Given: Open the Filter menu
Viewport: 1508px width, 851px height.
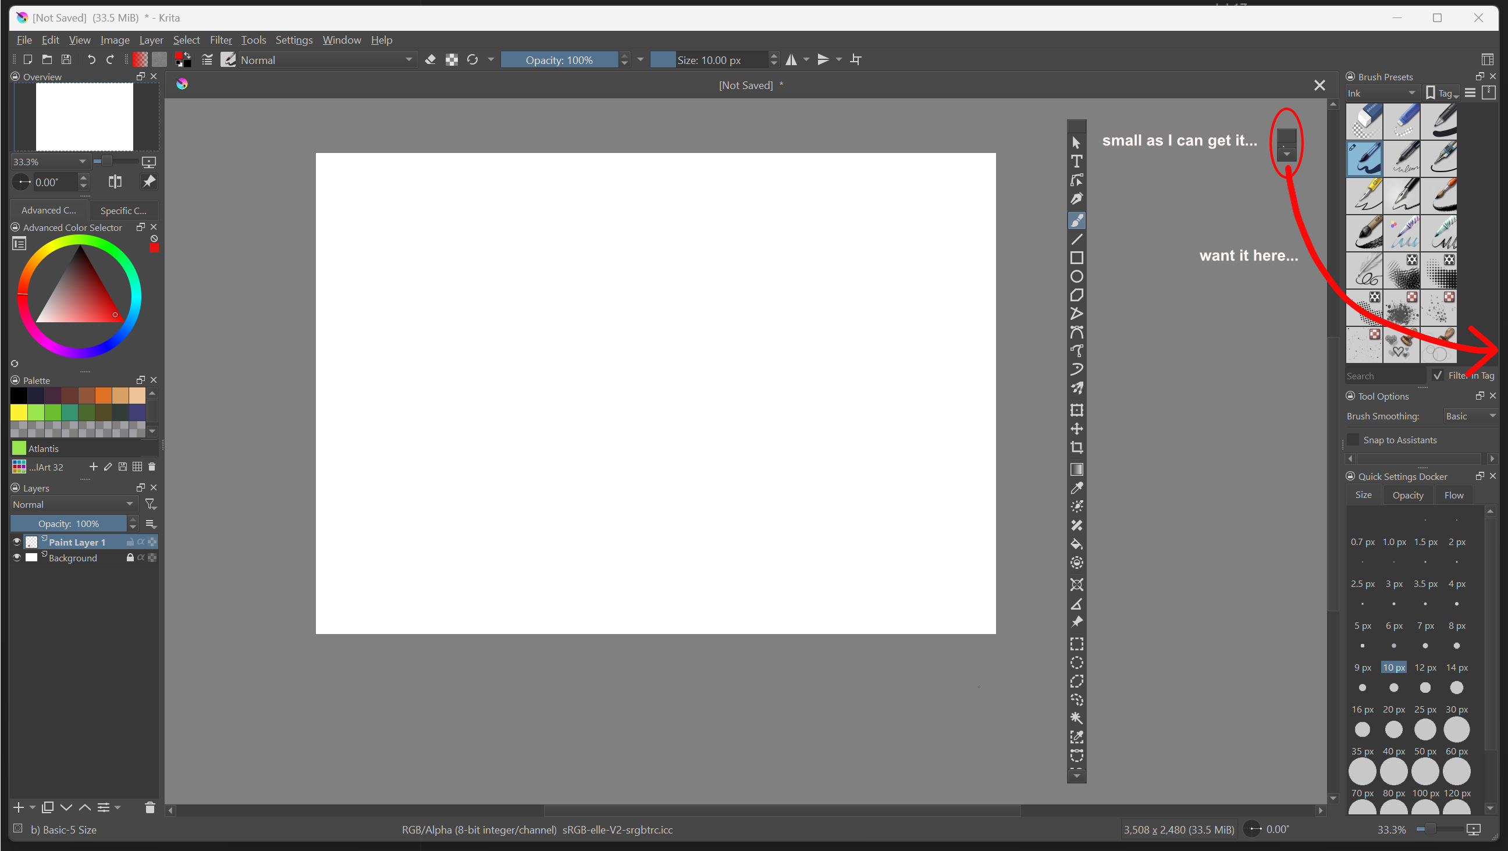Looking at the screenshot, I should 220,40.
